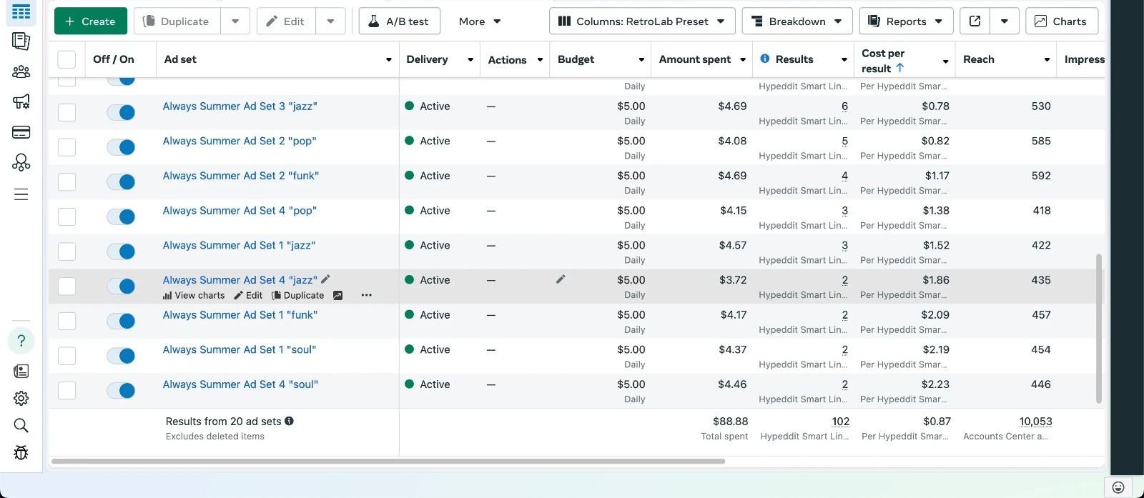
Task: Click the bug report icon
Action: (x=21, y=453)
